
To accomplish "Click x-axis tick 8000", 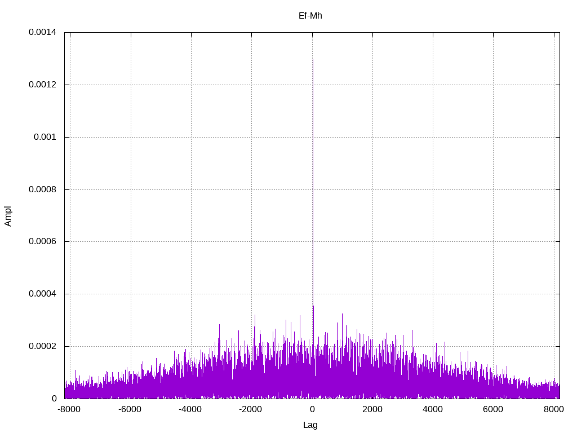I will pyautogui.click(x=554, y=409).
